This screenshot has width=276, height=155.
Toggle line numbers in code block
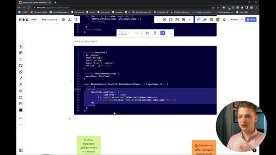pos(147,33)
